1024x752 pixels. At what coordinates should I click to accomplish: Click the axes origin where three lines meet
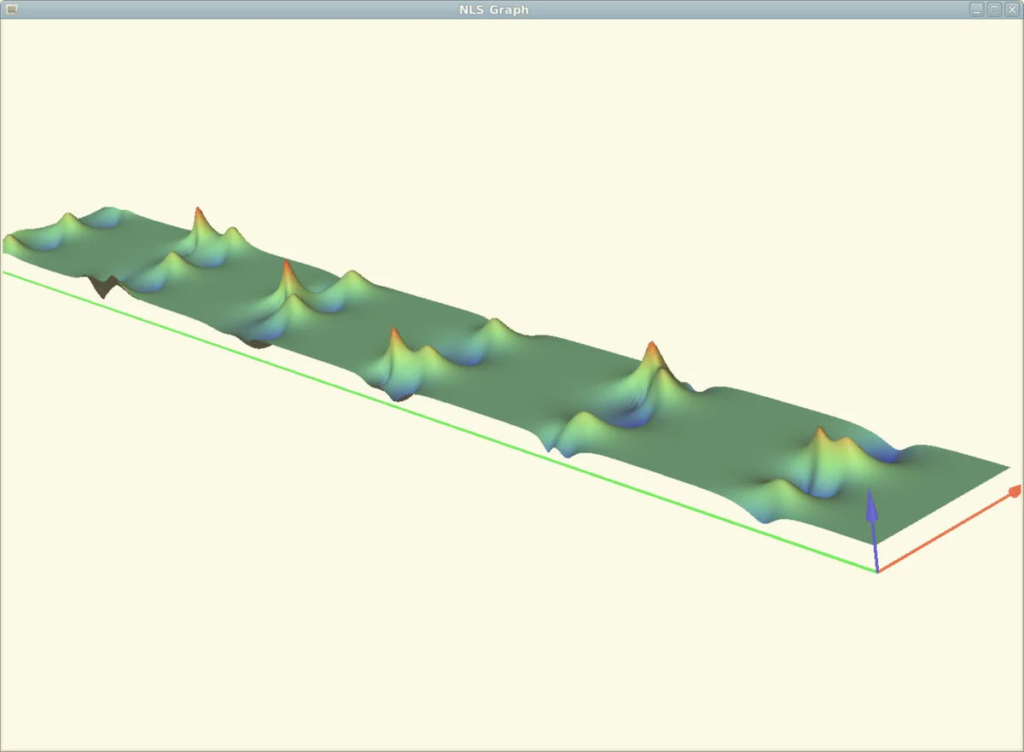tap(877, 571)
